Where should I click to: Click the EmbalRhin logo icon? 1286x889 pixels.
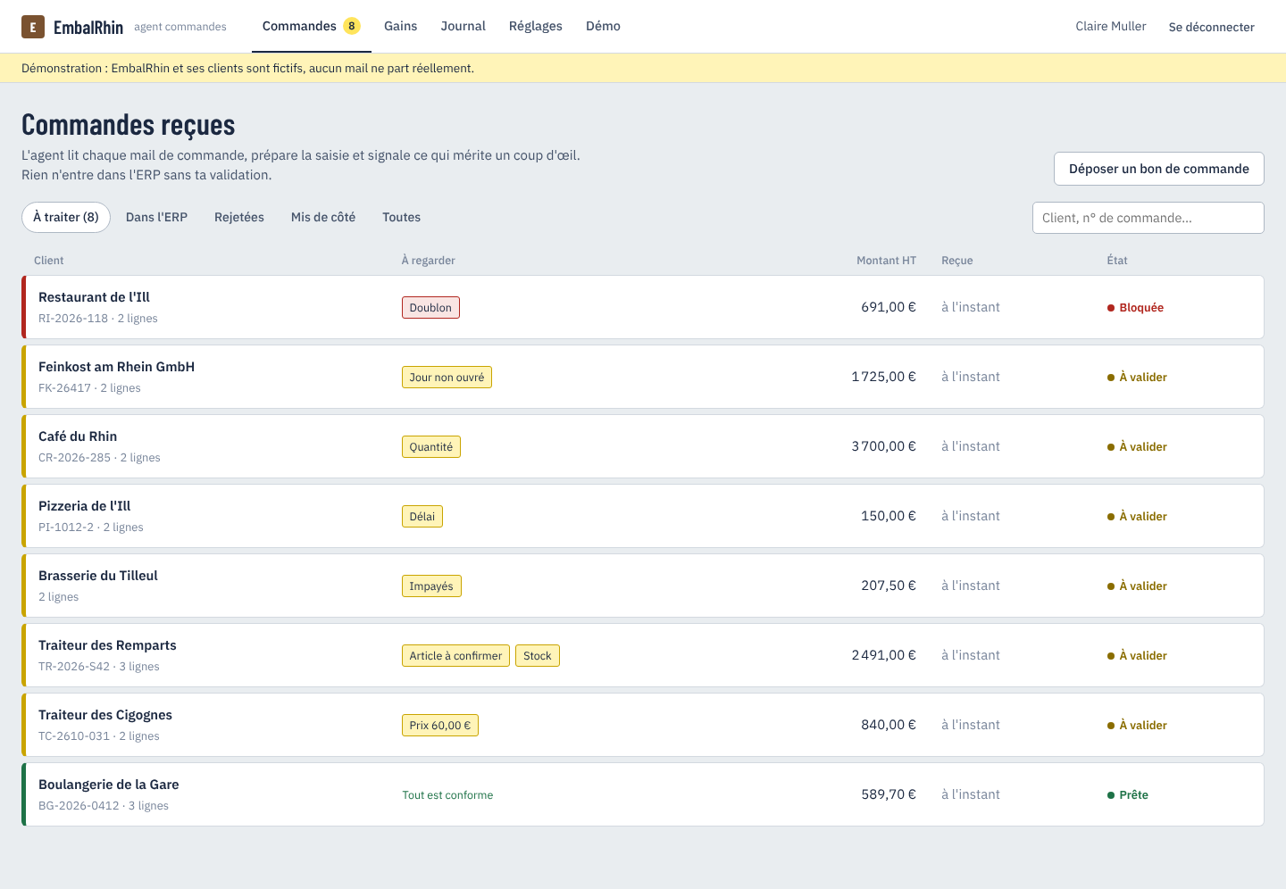coord(33,27)
